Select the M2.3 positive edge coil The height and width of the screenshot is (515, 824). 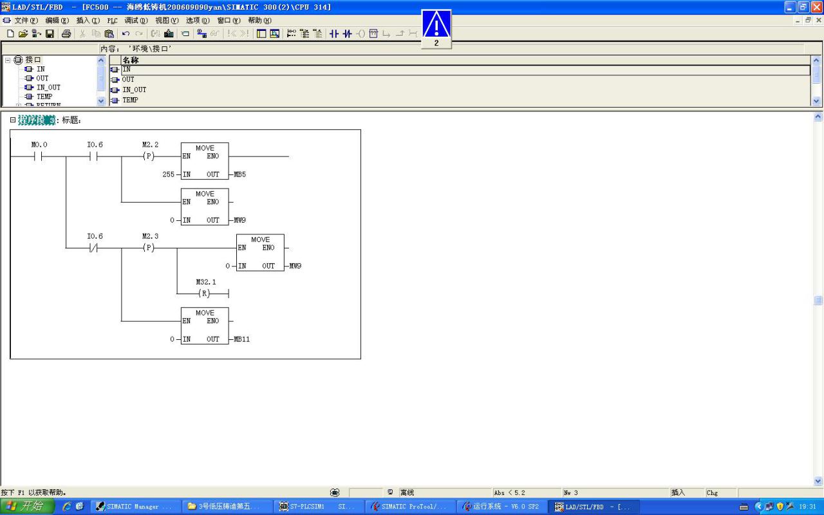pos(149,247)
